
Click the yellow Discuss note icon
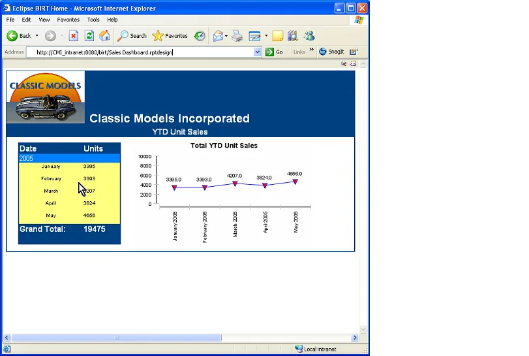(x=277, y=35)
